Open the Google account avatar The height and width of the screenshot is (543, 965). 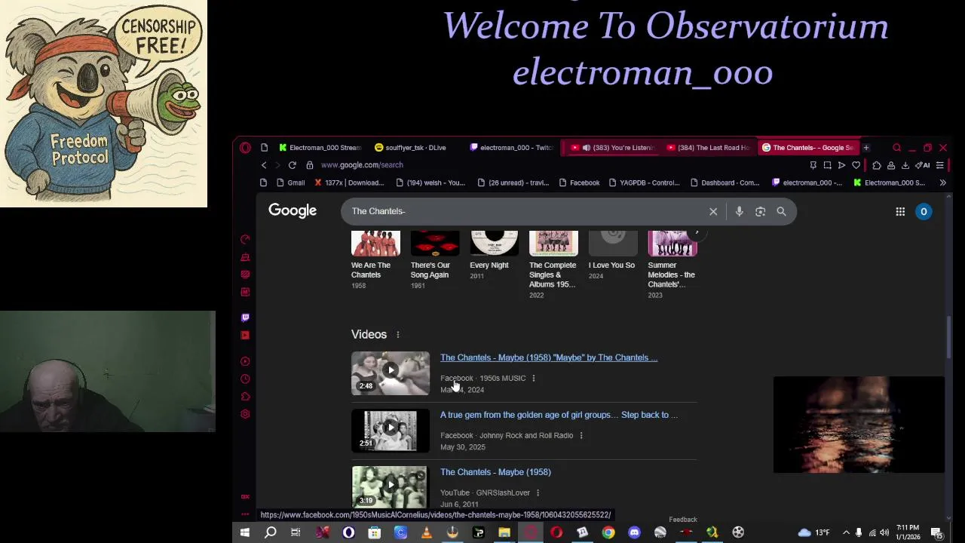(x=924, y=212)
